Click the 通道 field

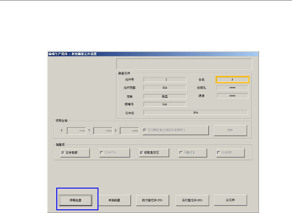tap(232, 96)
